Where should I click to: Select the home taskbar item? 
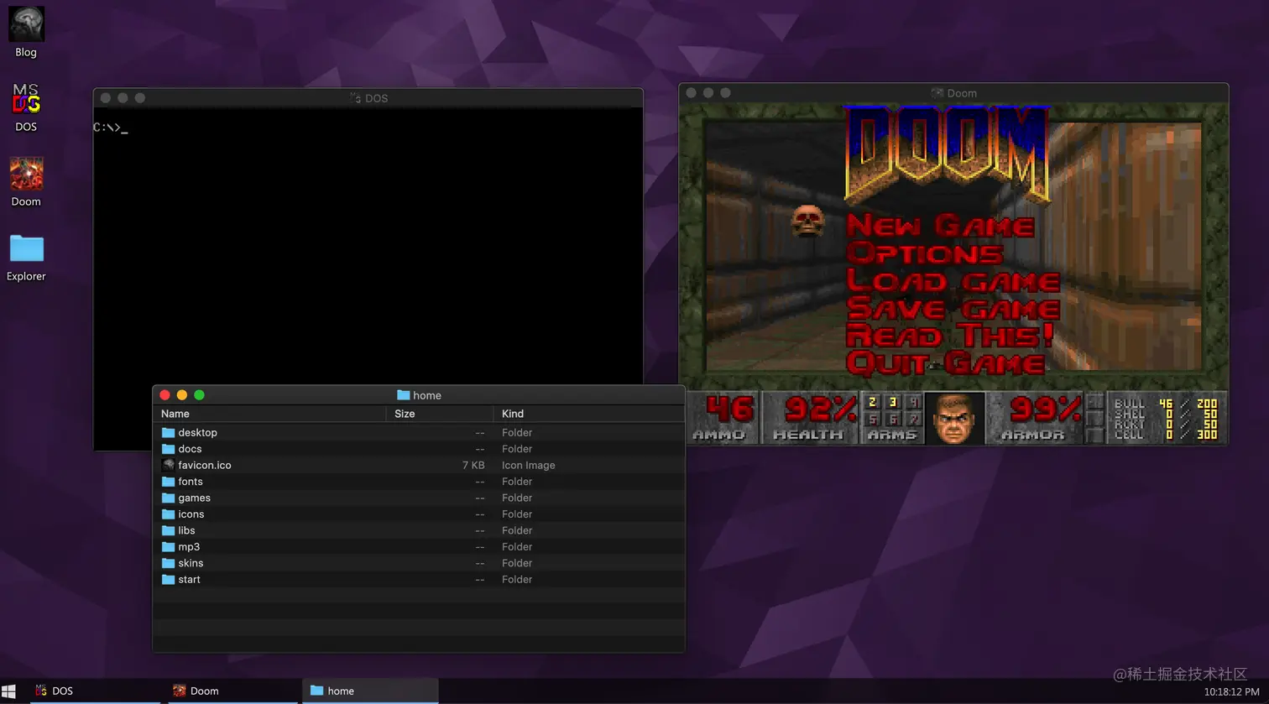pos(370,691)
